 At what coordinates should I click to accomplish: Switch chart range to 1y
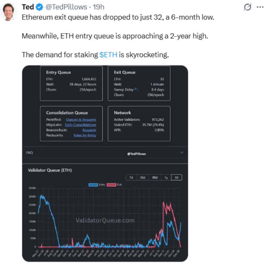(165, 177)
